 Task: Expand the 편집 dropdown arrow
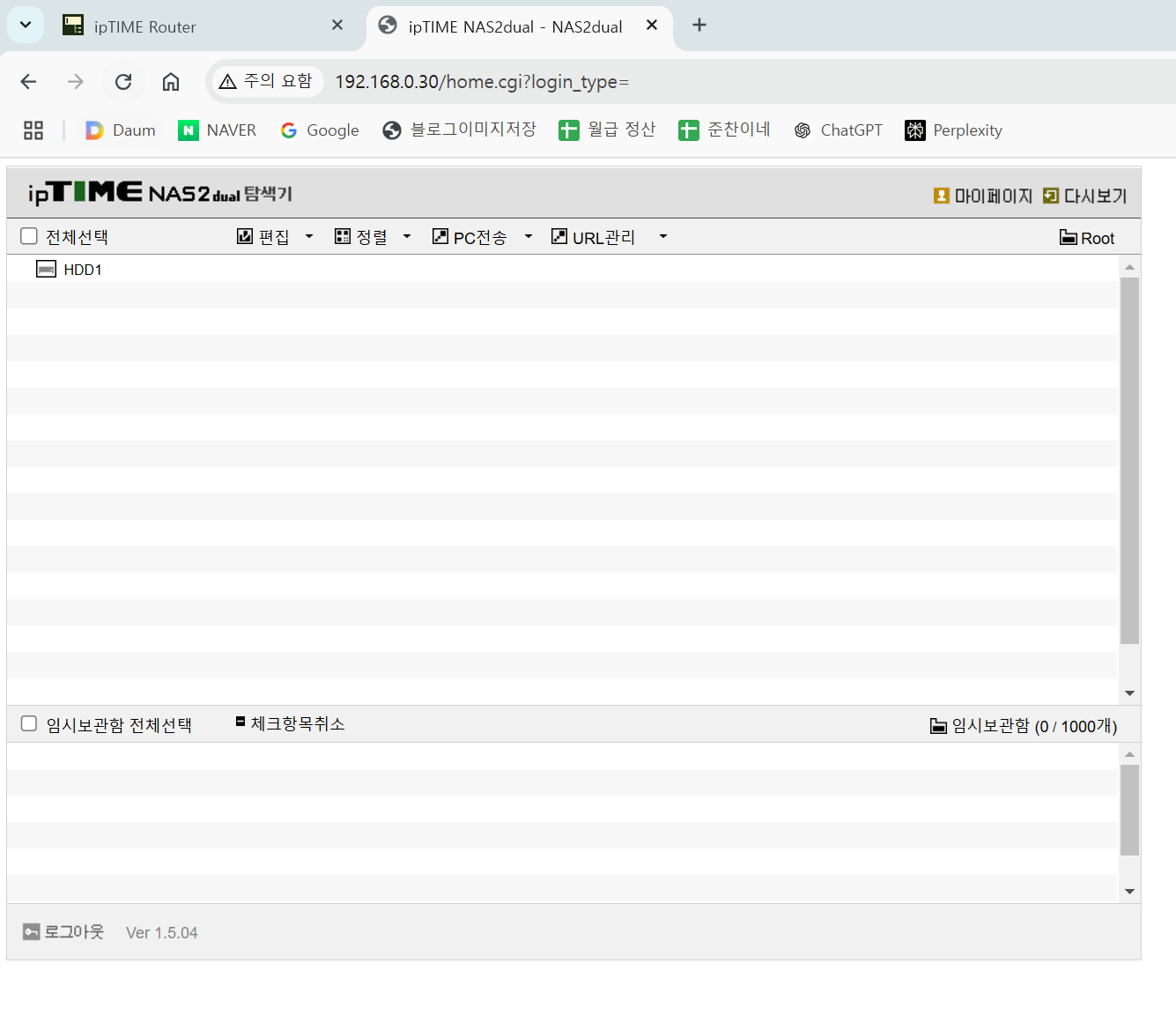tap(309, 236)
